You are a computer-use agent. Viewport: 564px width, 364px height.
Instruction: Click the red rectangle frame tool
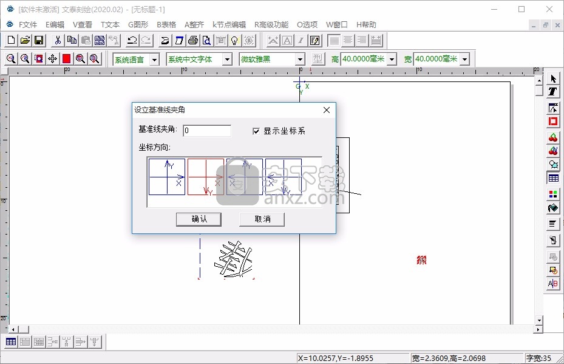(x=553, y=122)
